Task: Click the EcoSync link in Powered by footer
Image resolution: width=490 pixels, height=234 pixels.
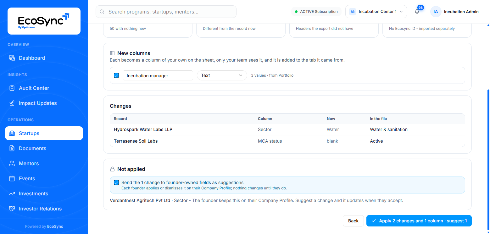Action: pos(55,226)
